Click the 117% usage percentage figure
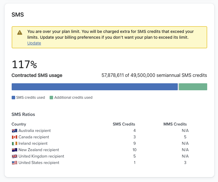 point(24,64)
